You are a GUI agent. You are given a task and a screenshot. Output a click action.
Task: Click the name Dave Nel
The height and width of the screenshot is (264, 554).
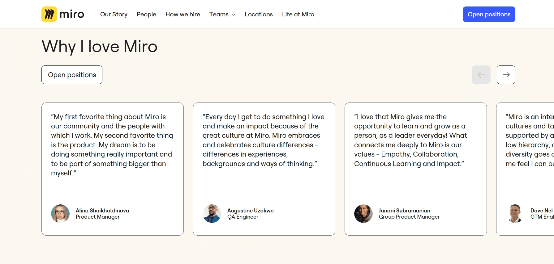pyautogui.click(x=542, y=211)
